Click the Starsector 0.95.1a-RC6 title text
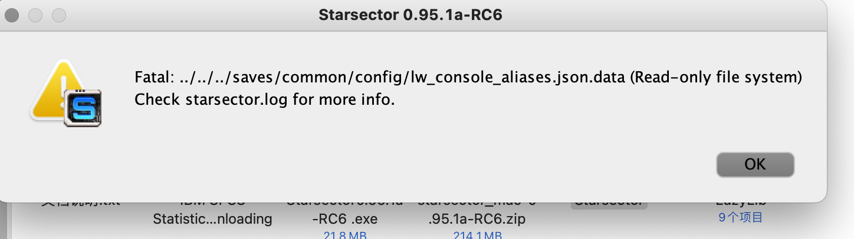854x239 pixels. tap(410, 15)
